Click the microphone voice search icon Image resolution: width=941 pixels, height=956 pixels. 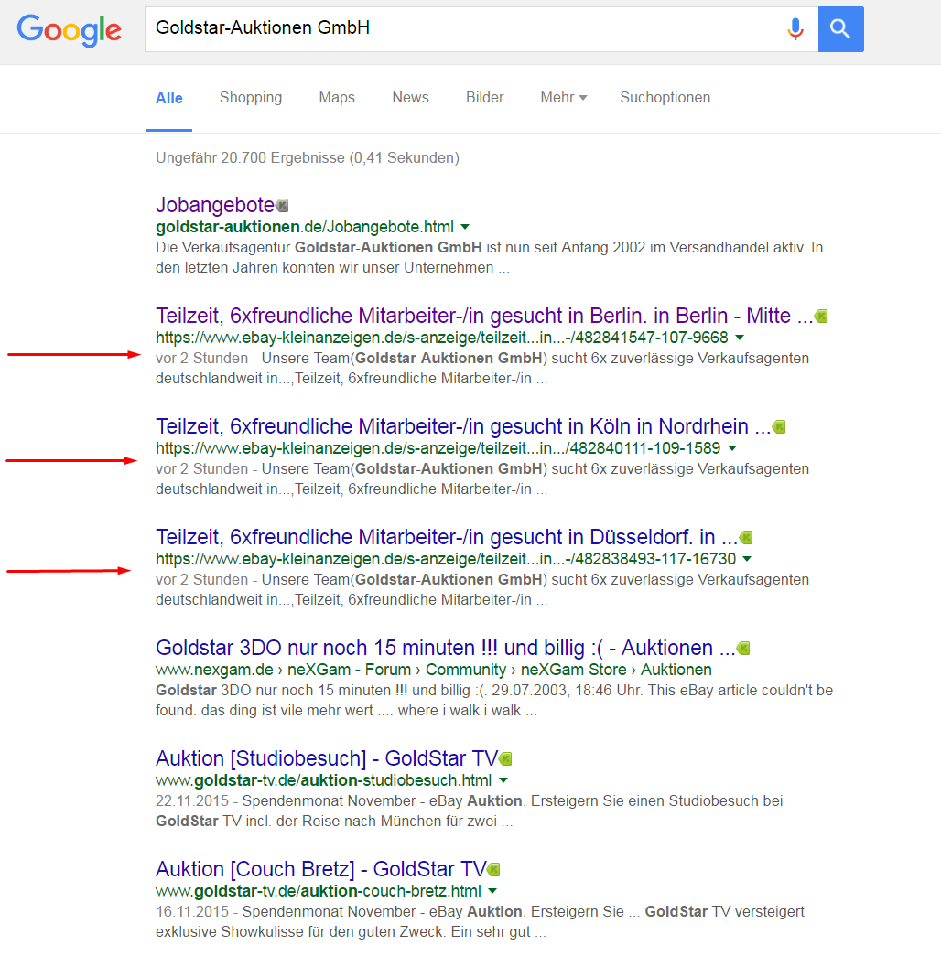[x=795, y=28]
